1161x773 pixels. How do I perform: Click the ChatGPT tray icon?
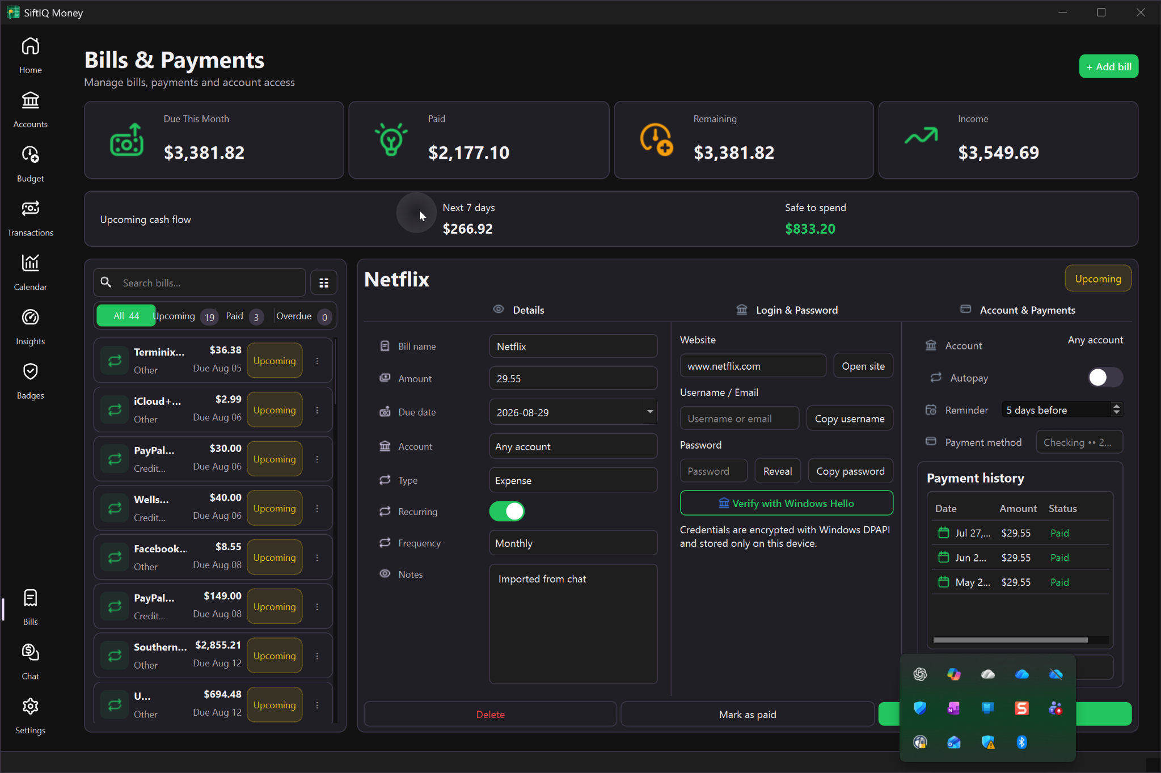pos(920,674)
